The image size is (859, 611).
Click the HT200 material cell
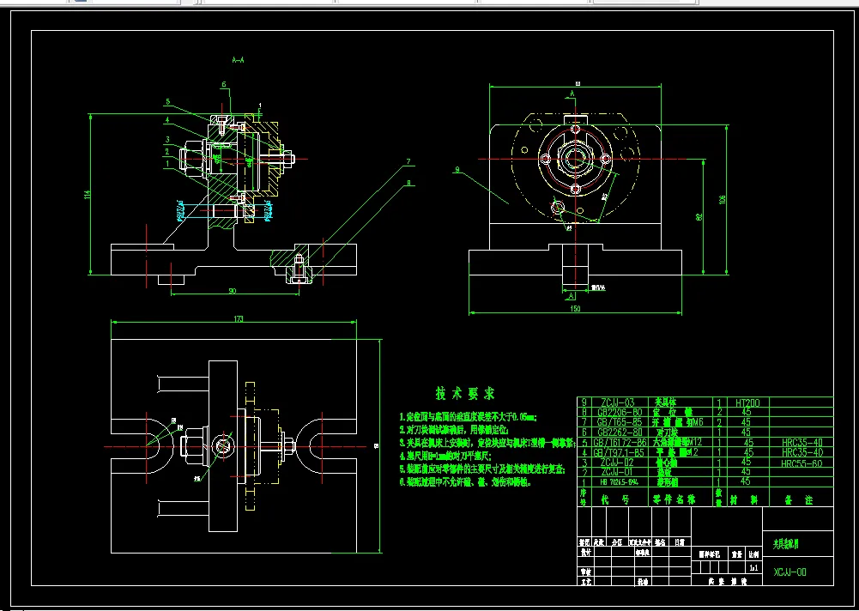point(747,402)
